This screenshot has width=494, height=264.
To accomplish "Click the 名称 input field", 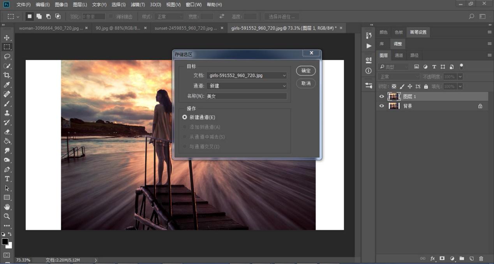I will [x=246, y=96].
